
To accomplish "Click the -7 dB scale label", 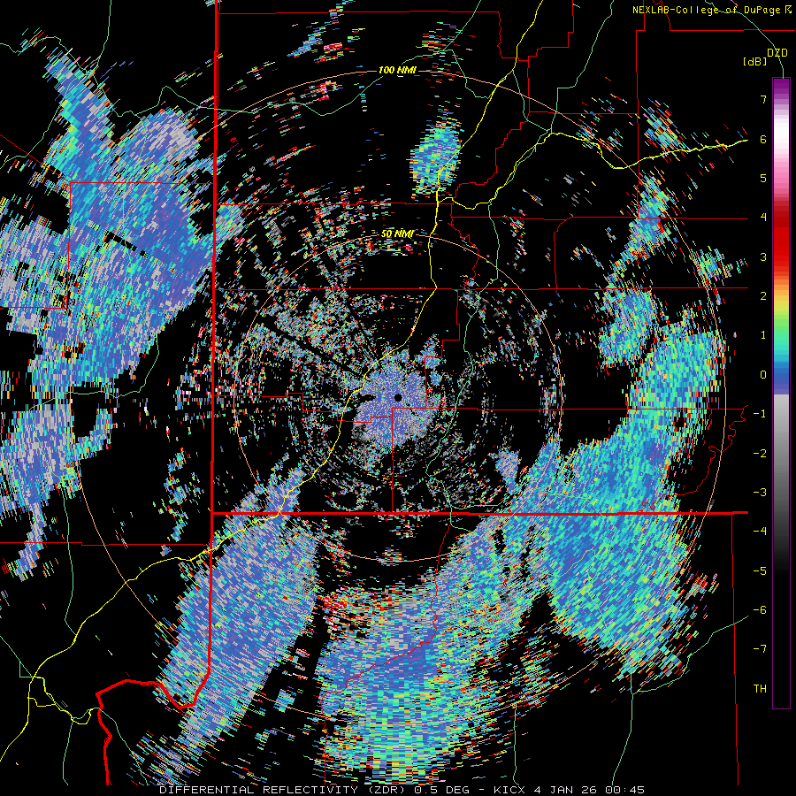I will [x=760, y=649].
